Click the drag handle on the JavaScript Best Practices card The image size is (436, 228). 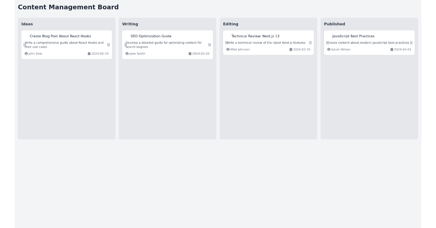[x=411, y=43]
